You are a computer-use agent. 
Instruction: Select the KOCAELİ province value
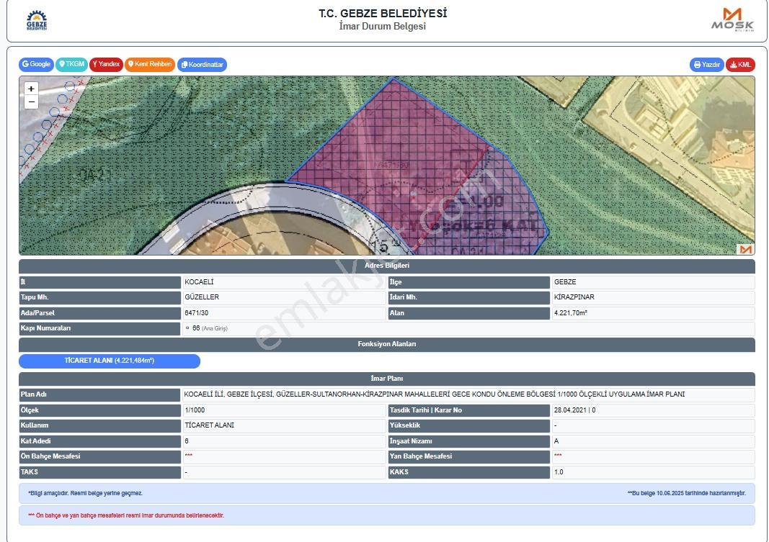pos(199,282)
